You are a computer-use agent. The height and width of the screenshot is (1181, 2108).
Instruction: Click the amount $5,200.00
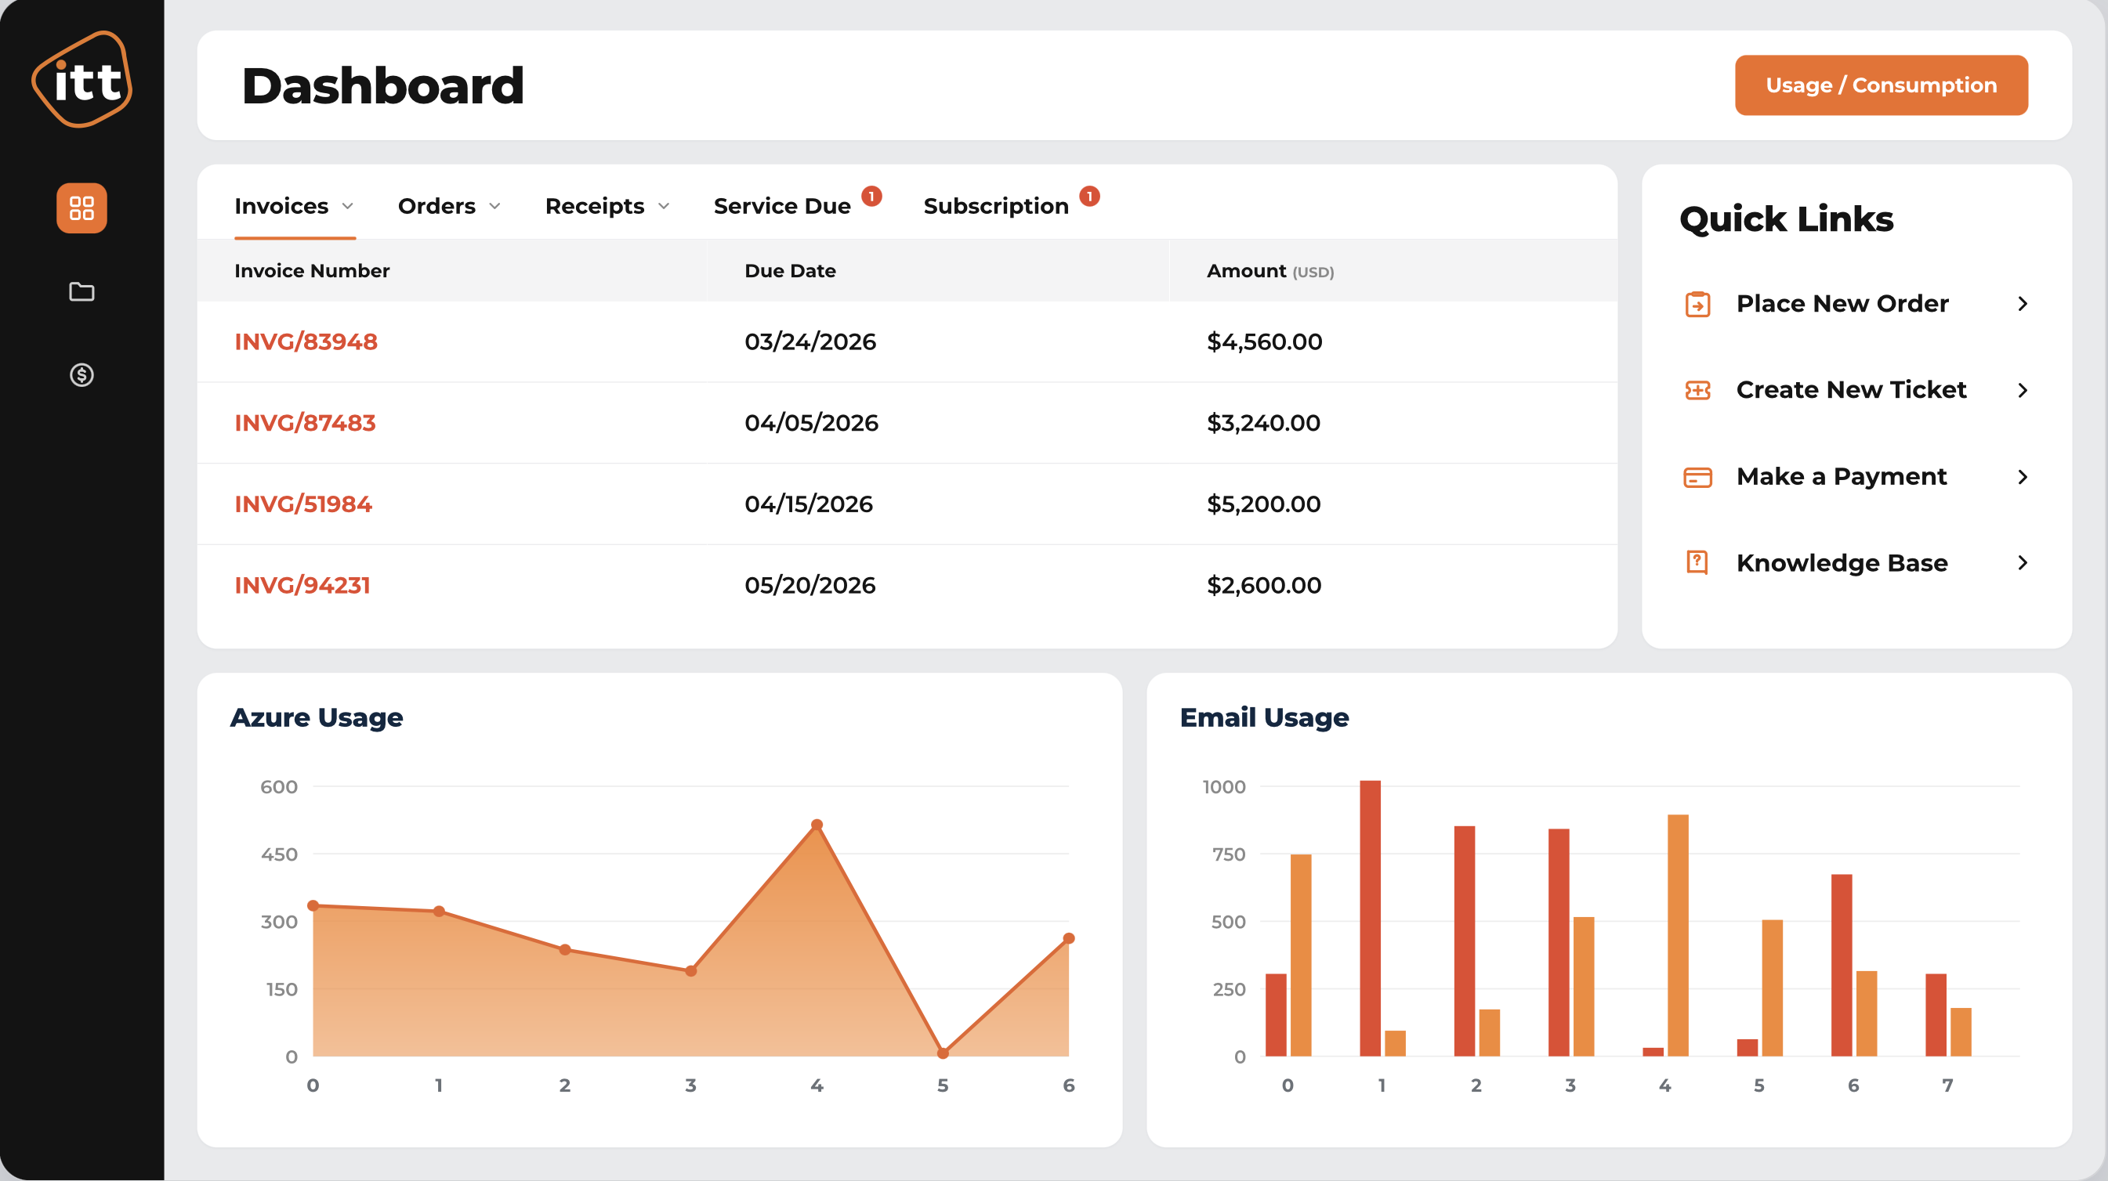(x=1263, y=504)
